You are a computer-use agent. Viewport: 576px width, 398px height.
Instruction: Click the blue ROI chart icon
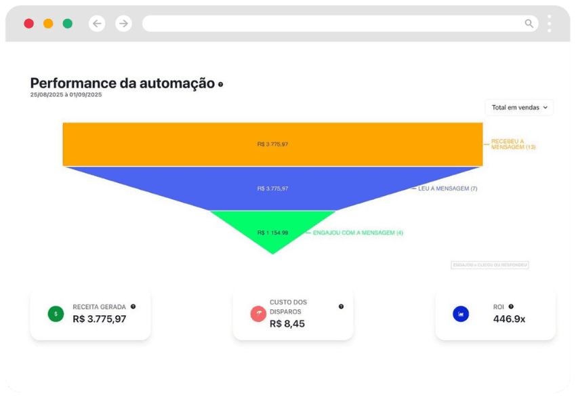click(x=461, y=314)
